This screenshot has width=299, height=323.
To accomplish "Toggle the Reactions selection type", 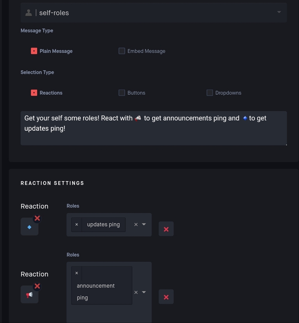I will click(x=34, y=93).
